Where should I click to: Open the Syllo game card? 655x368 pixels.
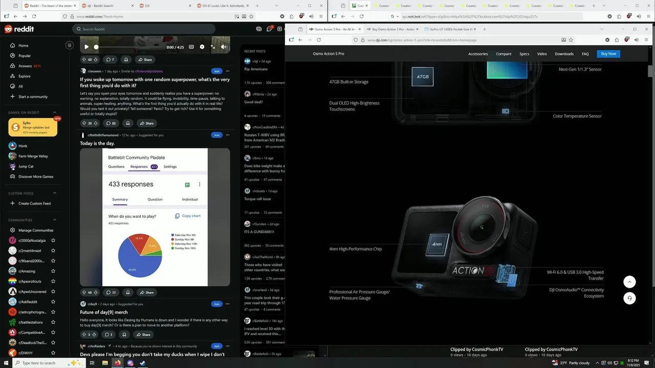point(33,128)
